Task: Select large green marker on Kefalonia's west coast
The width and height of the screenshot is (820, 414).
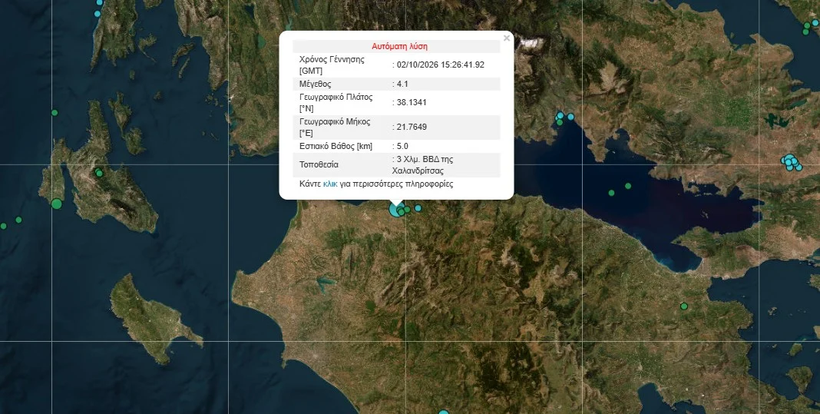Action: 57,204
